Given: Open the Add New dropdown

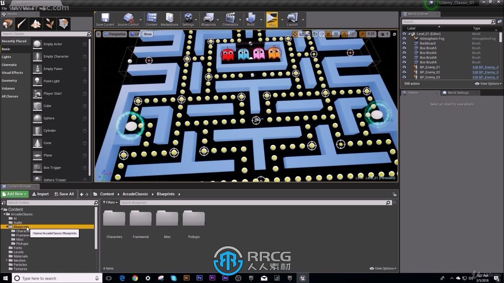Looking at the screenshot, I should pos(15,194).
